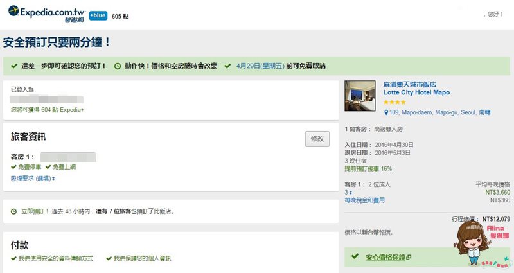Image resolution: width=514 pixels, height=273 pixels.
Task: Click the checkmark beside 我們使用安全的資料傳輸方式
Action: click(x=13, y=259)
